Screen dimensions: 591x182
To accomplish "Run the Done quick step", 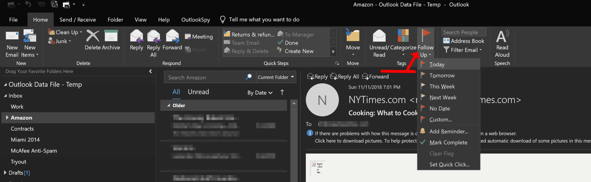I will click(x=288, y=43).
